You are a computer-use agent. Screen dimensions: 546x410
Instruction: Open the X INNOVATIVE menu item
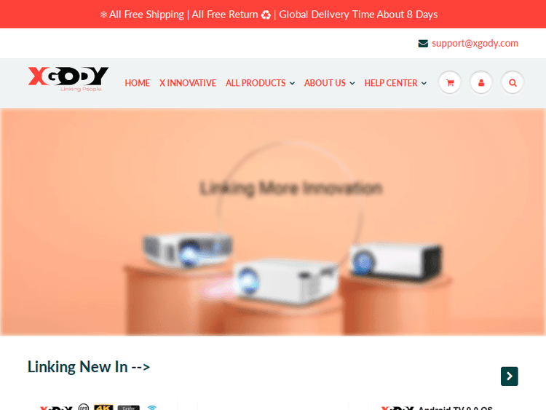pyautogui.click(x=188, y=83)
